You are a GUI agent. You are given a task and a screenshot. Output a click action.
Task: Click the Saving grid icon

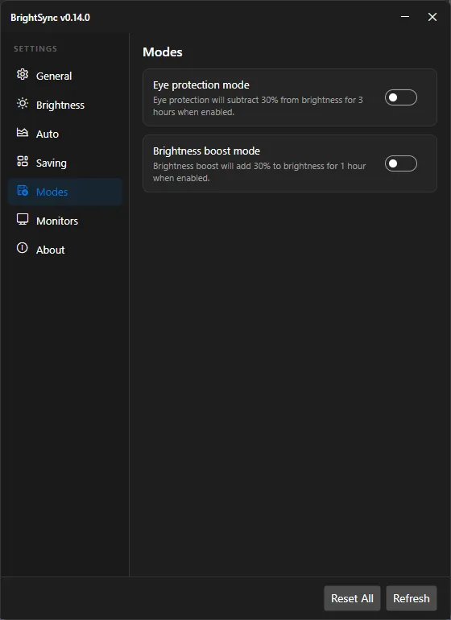coord(23,161)
